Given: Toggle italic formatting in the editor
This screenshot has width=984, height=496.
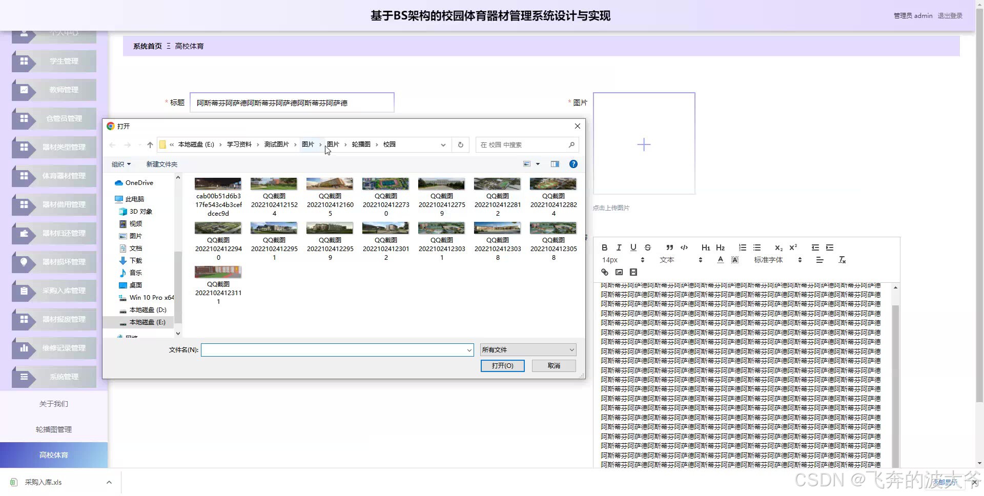Looking at the screenshot, I should [619, 247].
